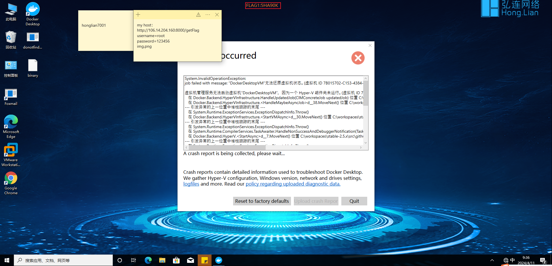The height and width of the screenshot is (266, 552).
Task: Open the Windows Start menu
Action: (7, 260)
